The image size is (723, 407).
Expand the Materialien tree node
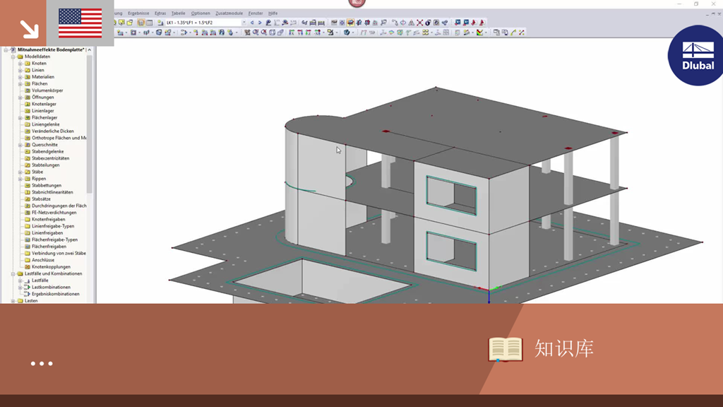click(x=20, y=77)
